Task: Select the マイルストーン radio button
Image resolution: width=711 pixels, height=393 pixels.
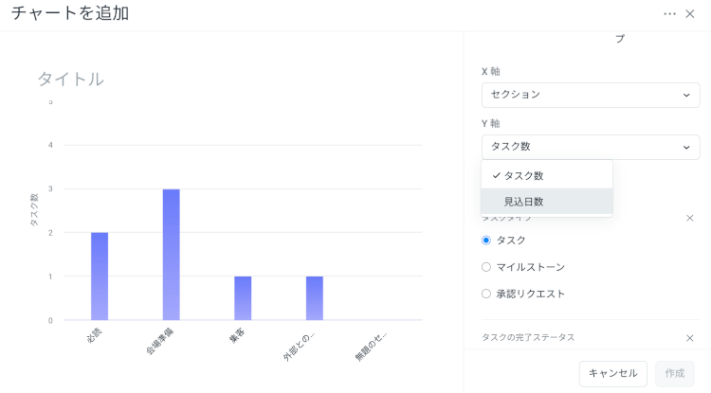Action: (486, 267)
